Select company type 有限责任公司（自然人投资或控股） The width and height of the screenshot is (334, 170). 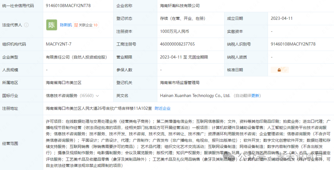76,57
